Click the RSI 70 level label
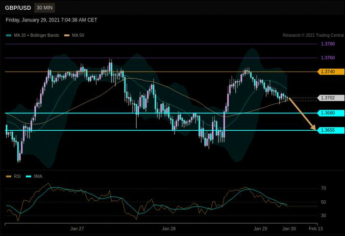The width and height of the screenshot is (345, 236). (323, 188)
